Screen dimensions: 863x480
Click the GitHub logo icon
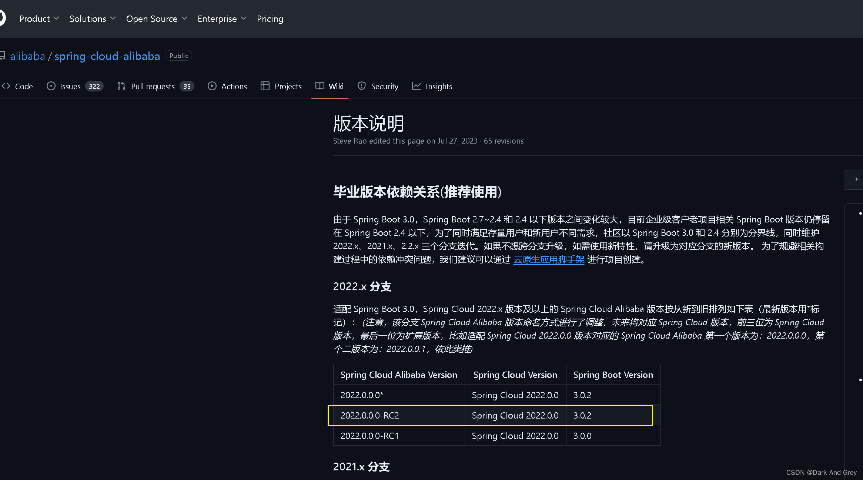(2, 18)
